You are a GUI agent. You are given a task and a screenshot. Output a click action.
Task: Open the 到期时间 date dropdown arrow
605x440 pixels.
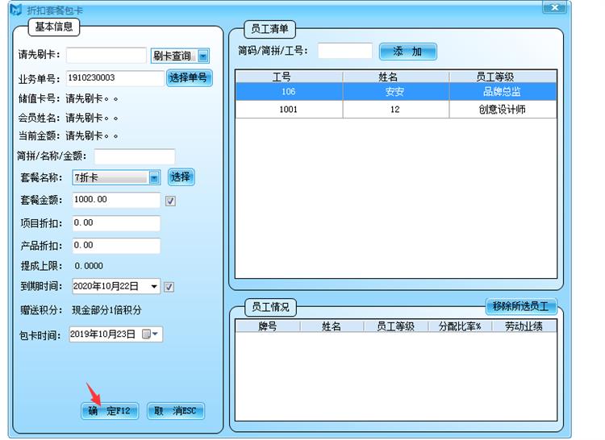pyautogui.click(x=154, y=286)
